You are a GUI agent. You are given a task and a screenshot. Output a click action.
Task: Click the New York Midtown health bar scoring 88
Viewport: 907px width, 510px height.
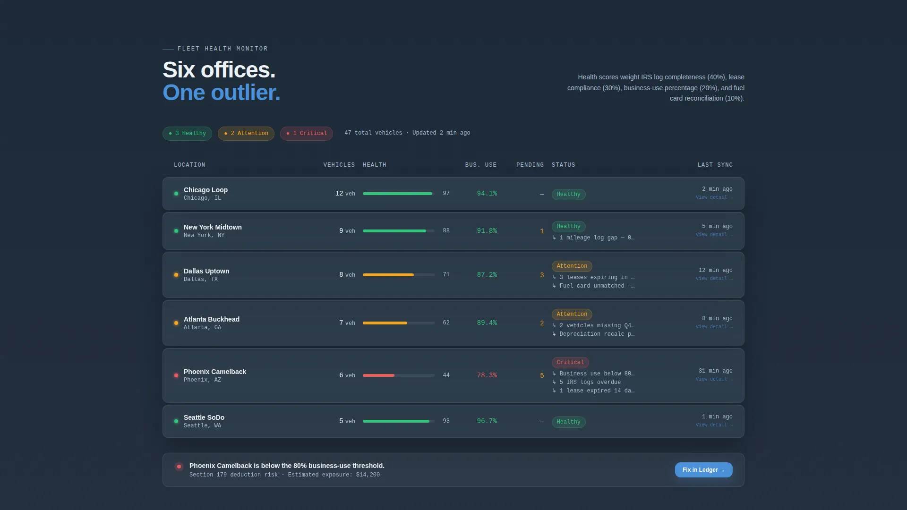coord(399,231)
